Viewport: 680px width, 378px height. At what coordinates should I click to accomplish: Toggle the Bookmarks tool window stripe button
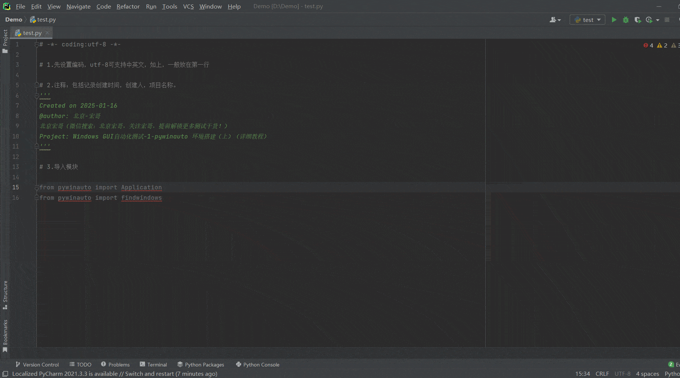(x=5, y=336)
